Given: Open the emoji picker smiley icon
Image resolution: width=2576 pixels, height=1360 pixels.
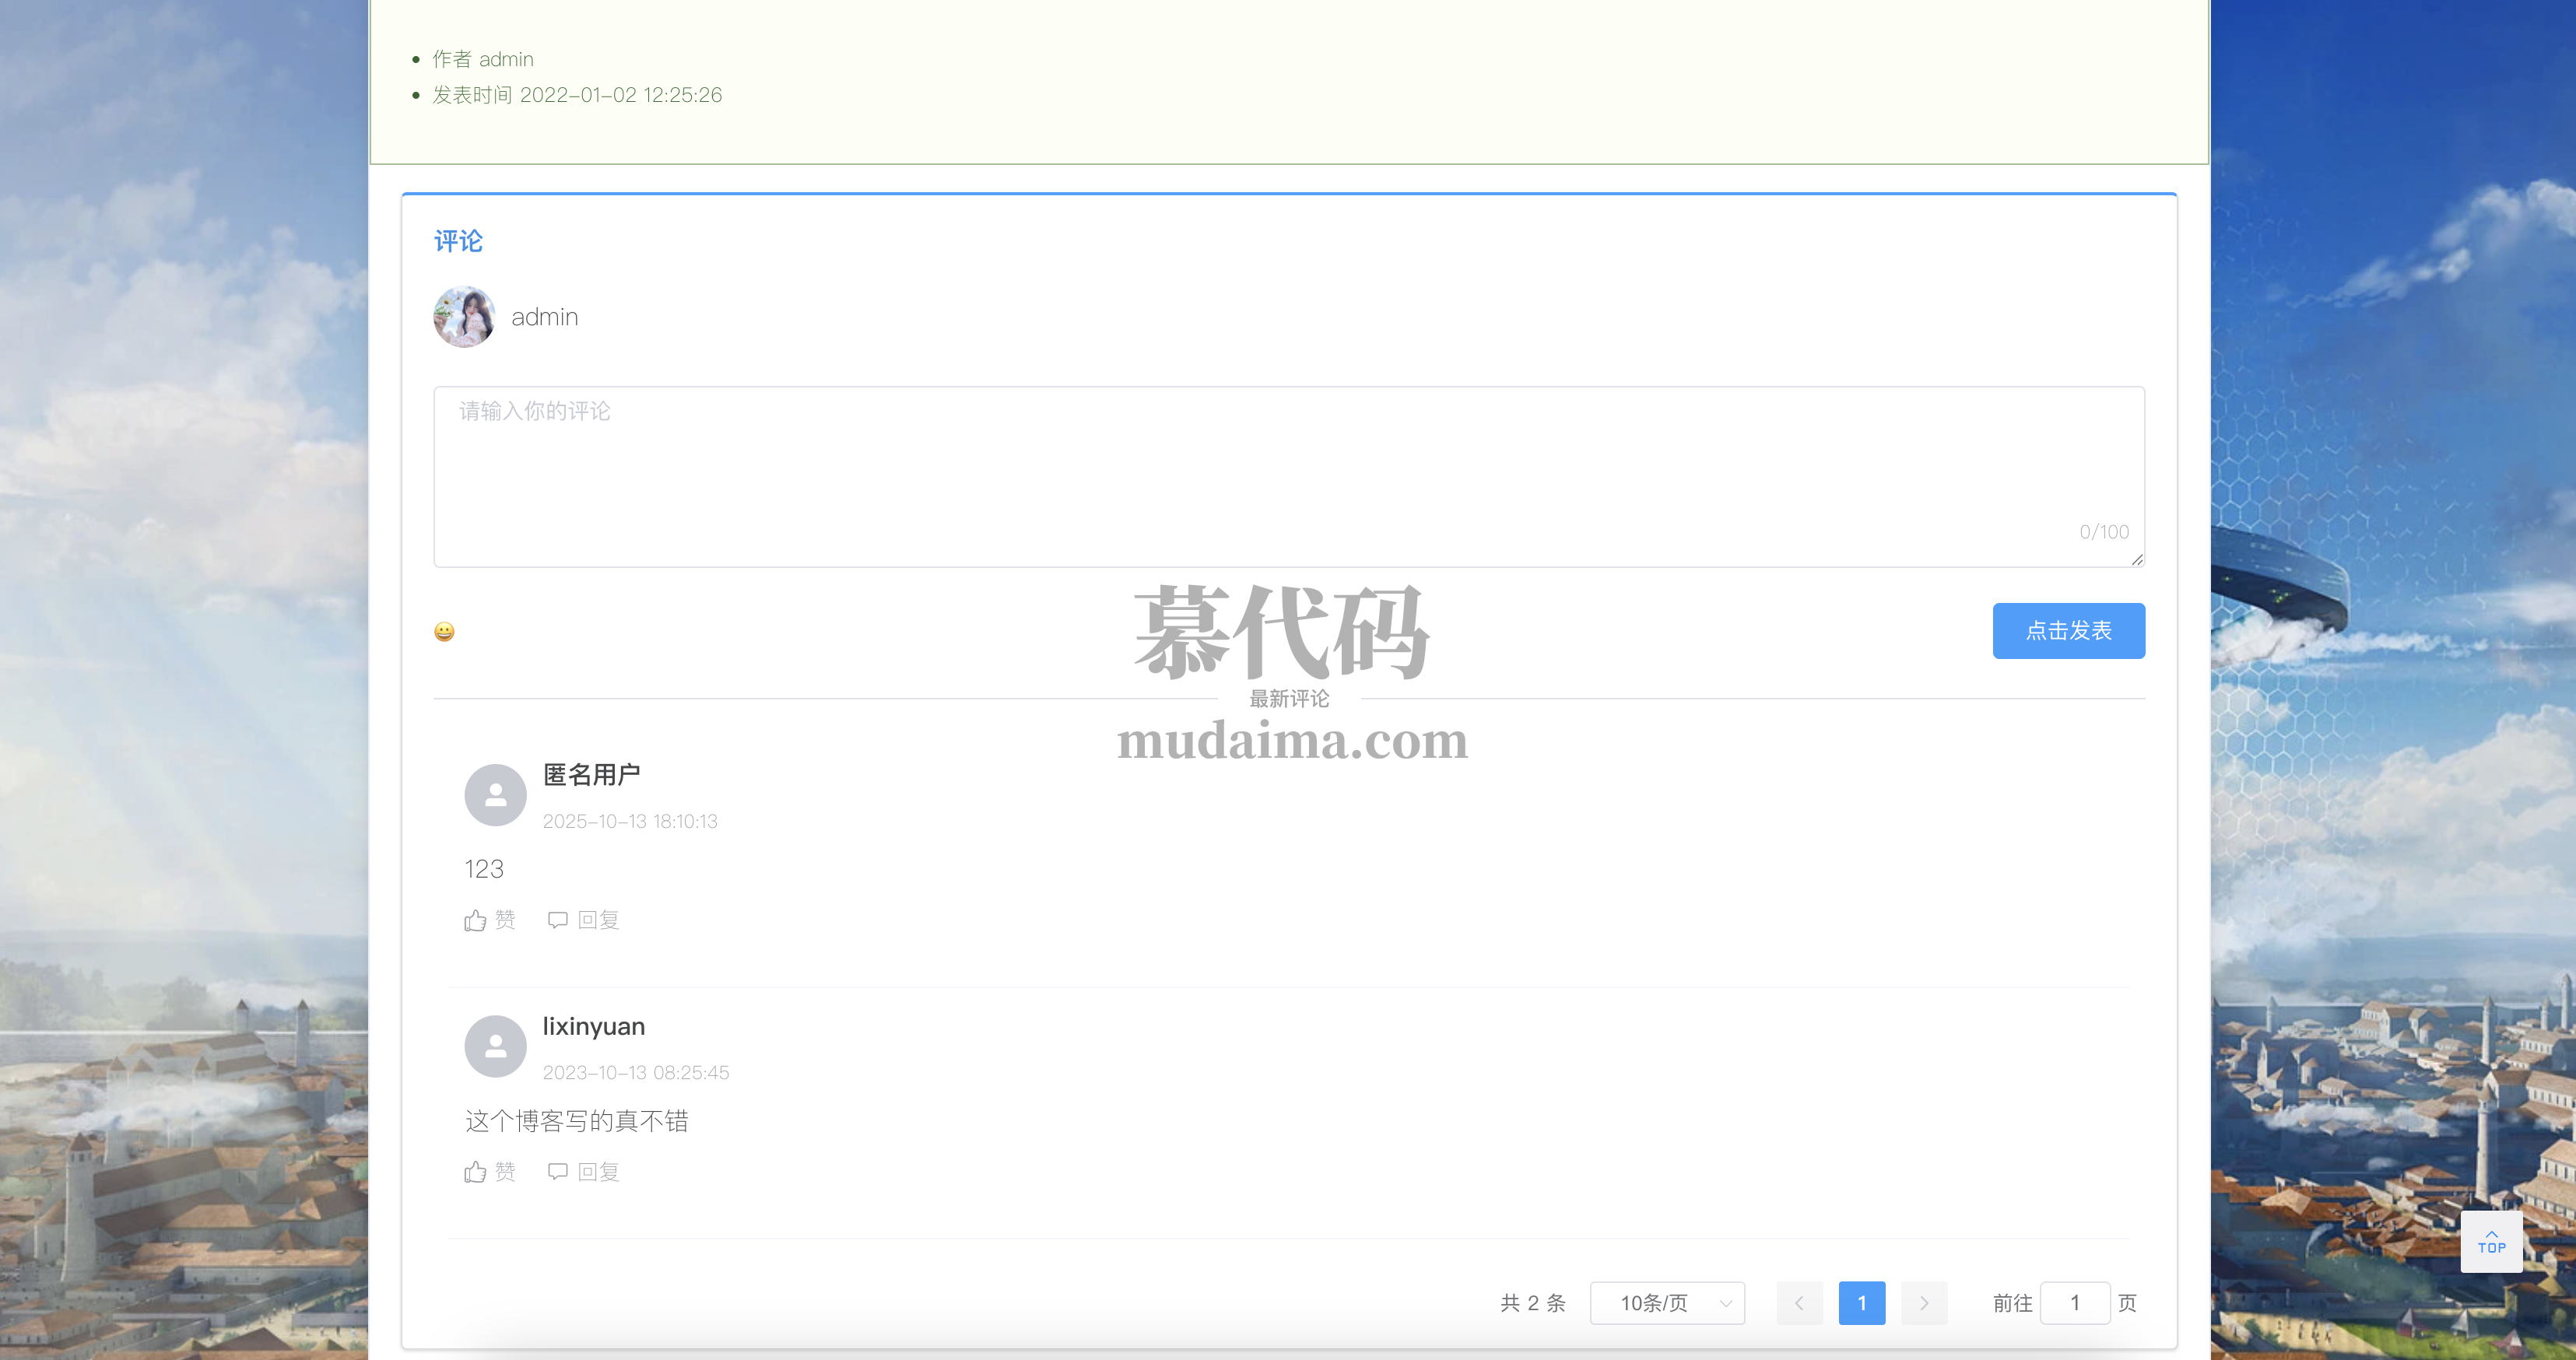Looking at the screenshot, I should 444,631.
